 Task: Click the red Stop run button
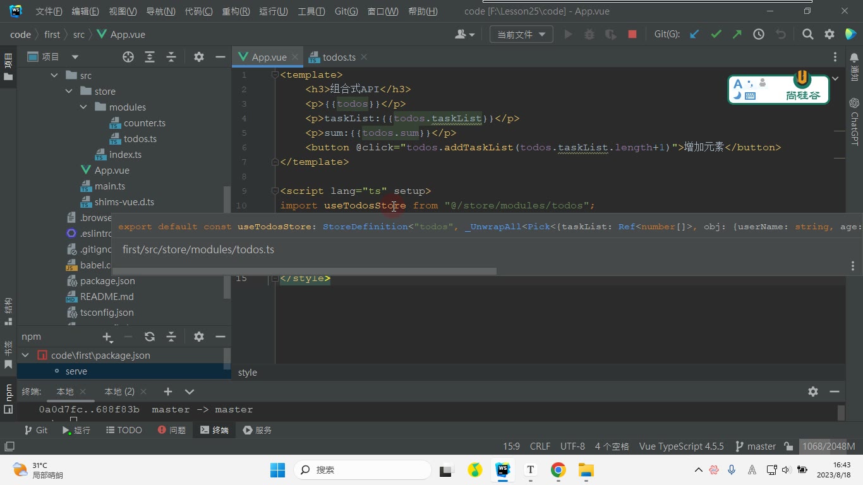(x=632, y=35)
